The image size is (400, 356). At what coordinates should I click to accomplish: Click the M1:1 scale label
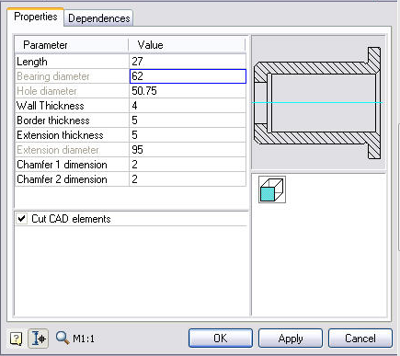pos(84,339)
